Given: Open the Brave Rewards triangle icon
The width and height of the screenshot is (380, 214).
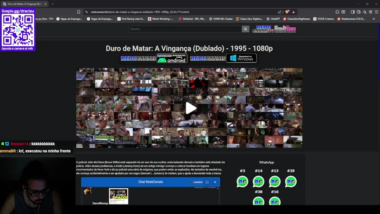Looking at the screenshot, I should pos(293,12).
